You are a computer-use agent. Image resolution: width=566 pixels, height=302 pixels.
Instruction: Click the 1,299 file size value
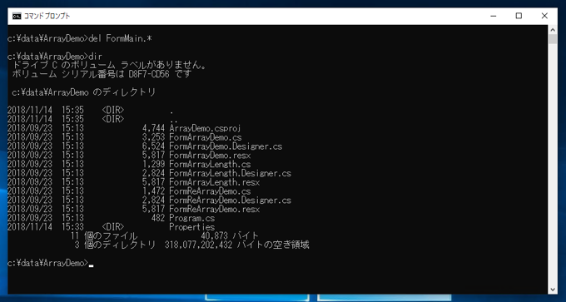click(154, 165)
